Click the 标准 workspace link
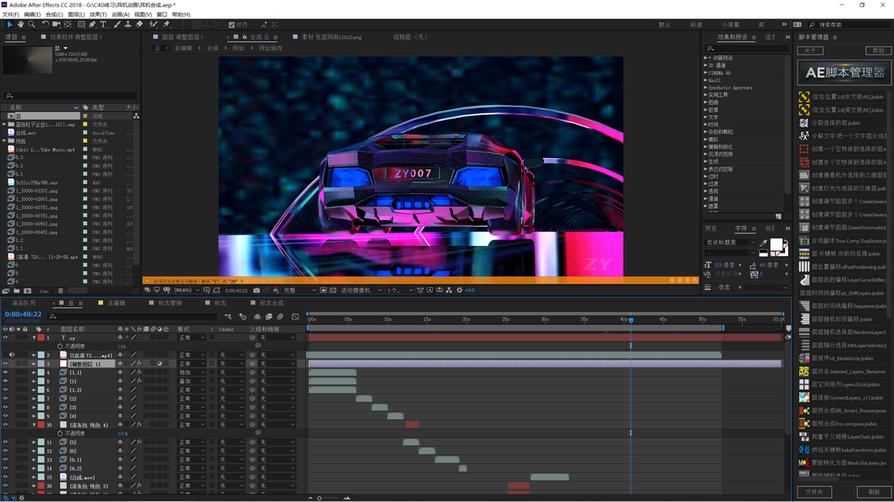 tap(696, 24)
